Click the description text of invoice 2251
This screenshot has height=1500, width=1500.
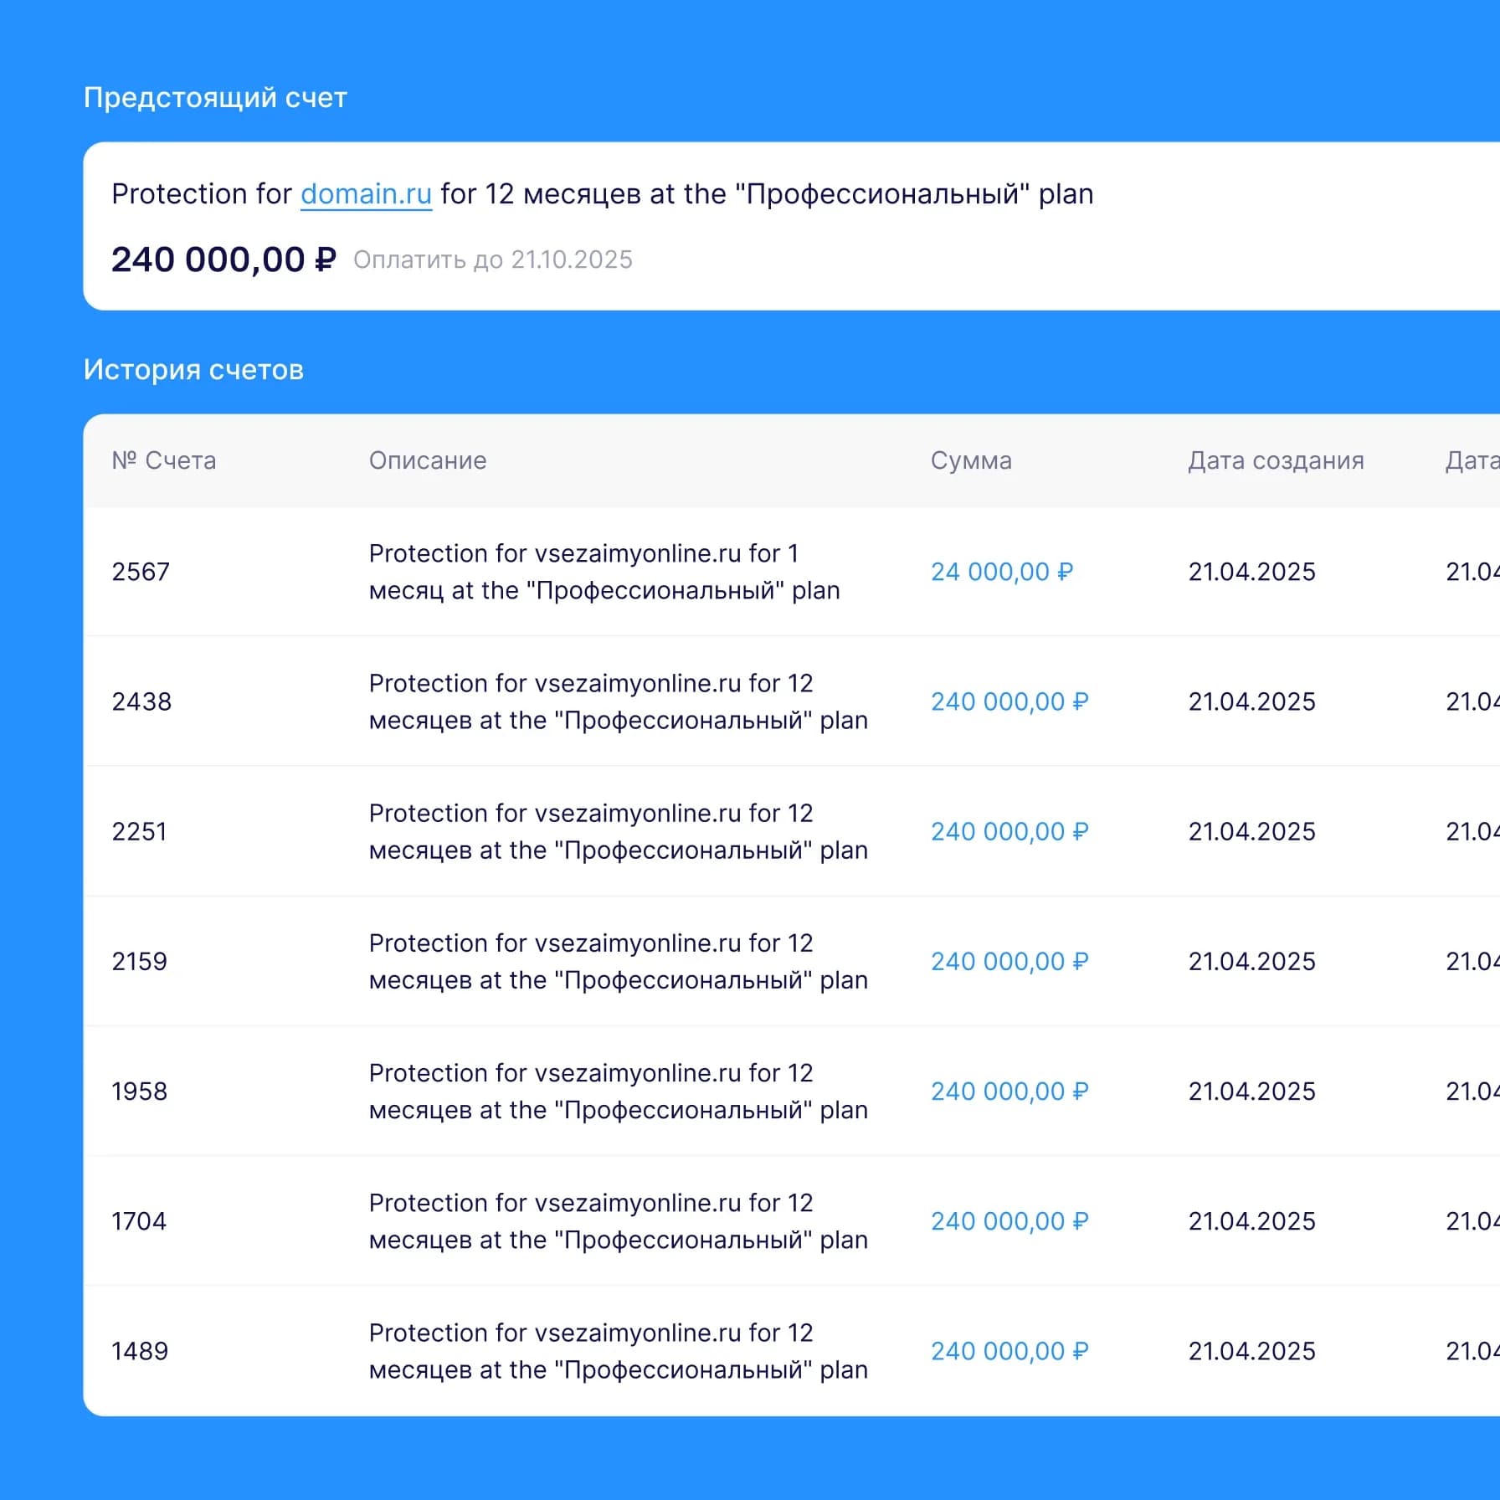tap(619, 831)
